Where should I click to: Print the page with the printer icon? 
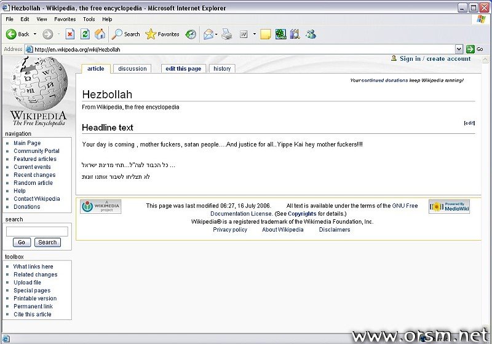pos(227,34)
